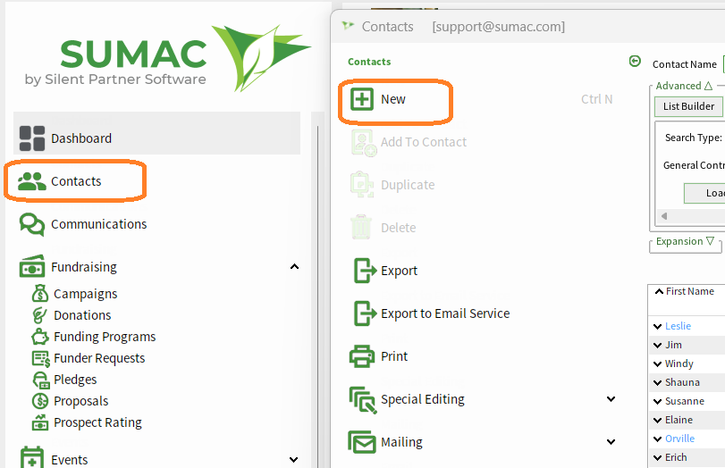Expand the Erich contact row
725x468 pixels.
[657, 458]
